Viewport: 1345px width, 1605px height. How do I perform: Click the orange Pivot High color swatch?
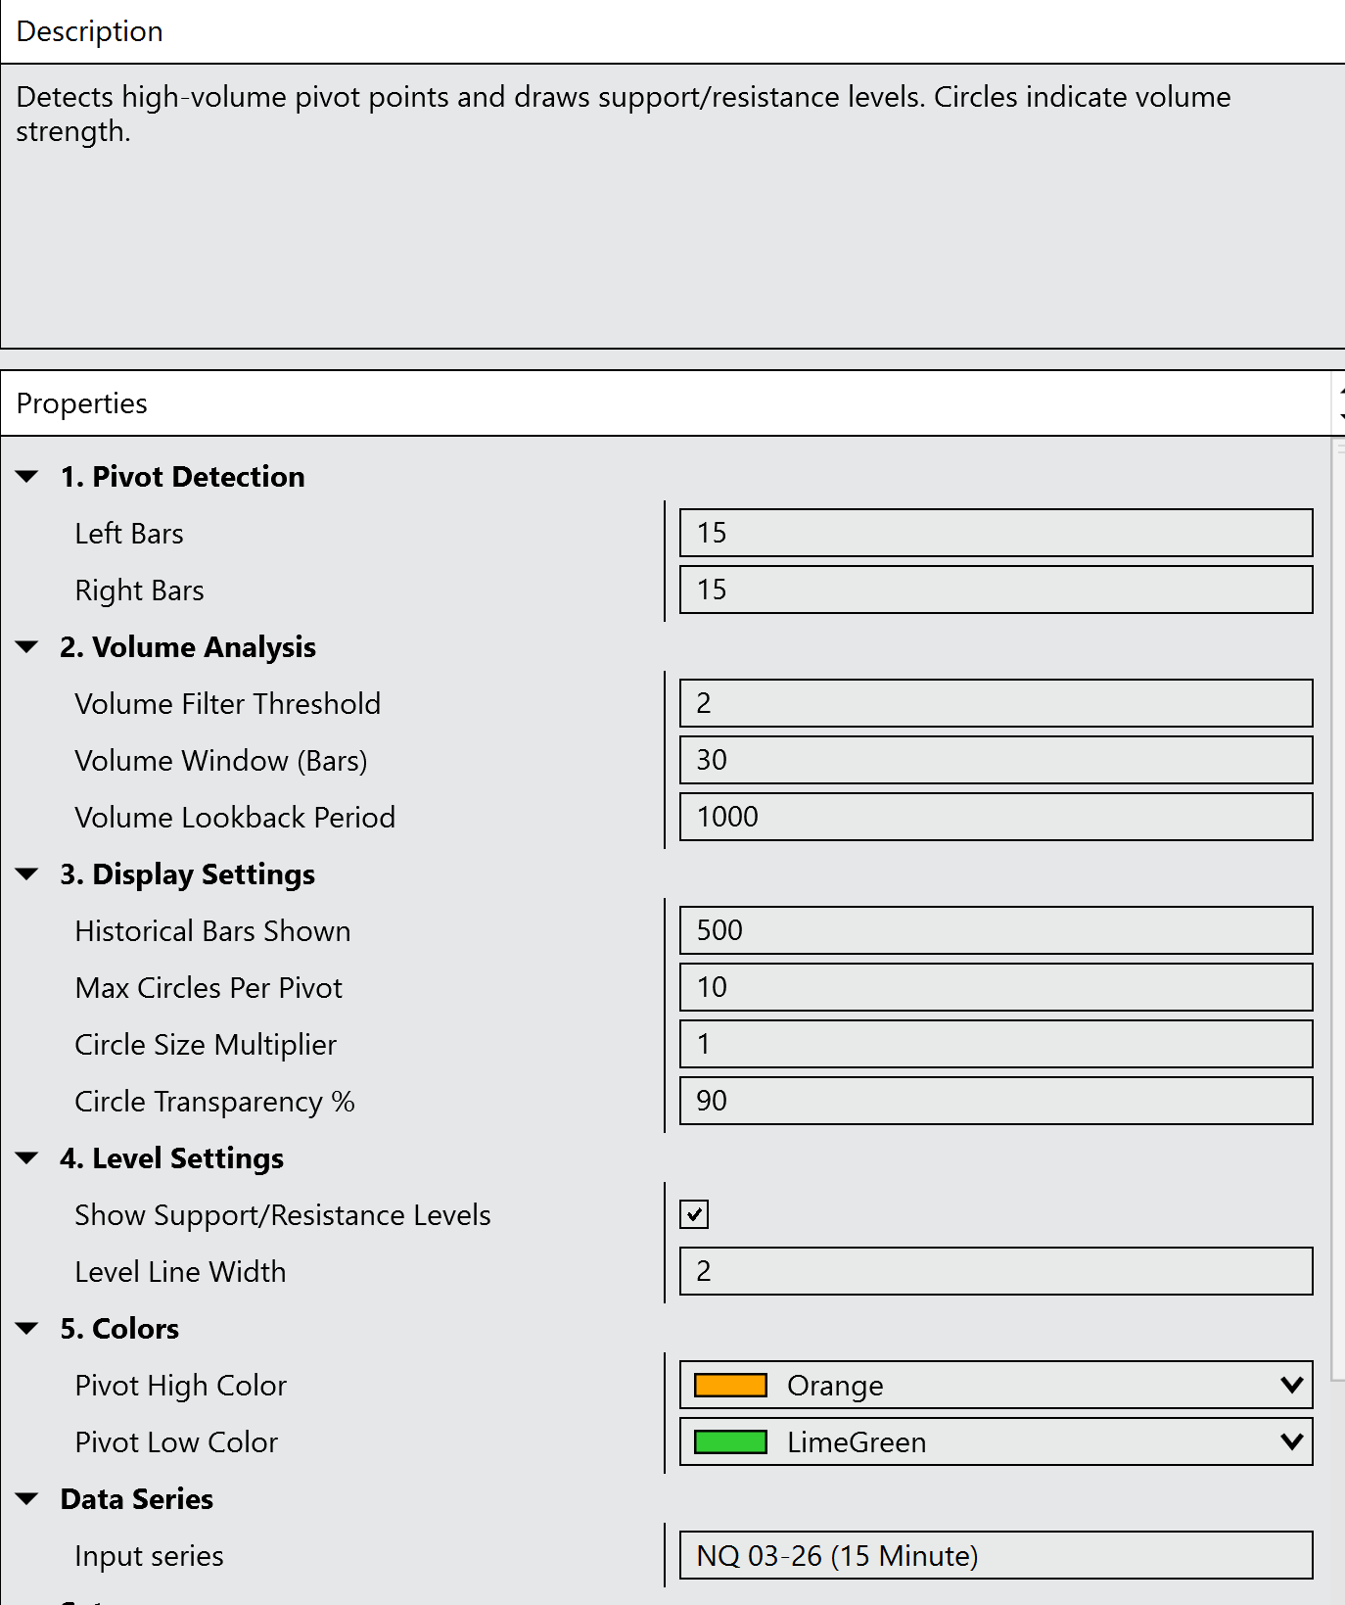(730, 1386)
